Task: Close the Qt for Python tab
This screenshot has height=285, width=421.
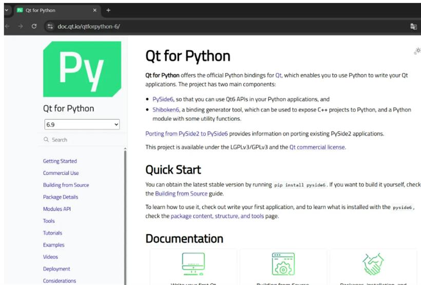Action: click(95, 10)
